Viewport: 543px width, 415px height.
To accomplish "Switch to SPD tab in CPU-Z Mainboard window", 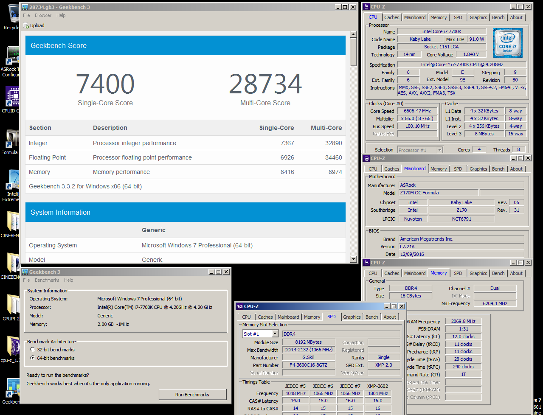I will (458, 169).
